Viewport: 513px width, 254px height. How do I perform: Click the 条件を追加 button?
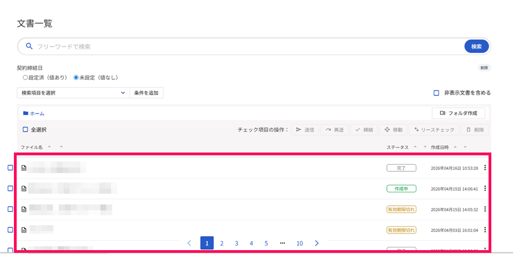coord(146,93)
